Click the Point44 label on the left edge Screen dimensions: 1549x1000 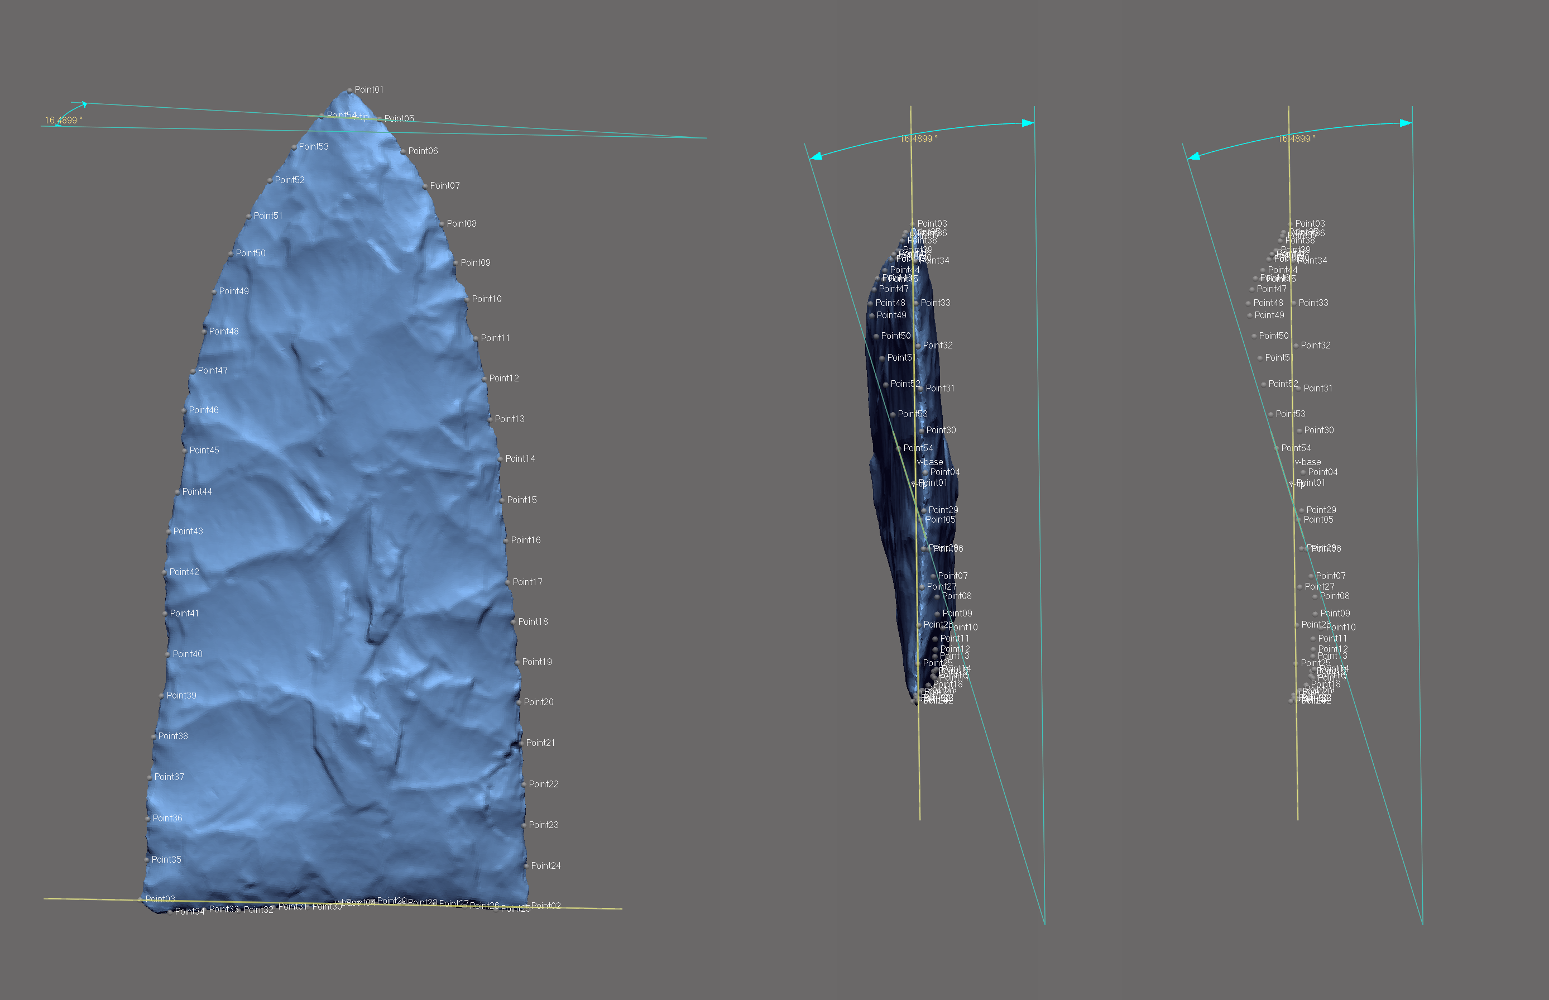tap(196, 491)
